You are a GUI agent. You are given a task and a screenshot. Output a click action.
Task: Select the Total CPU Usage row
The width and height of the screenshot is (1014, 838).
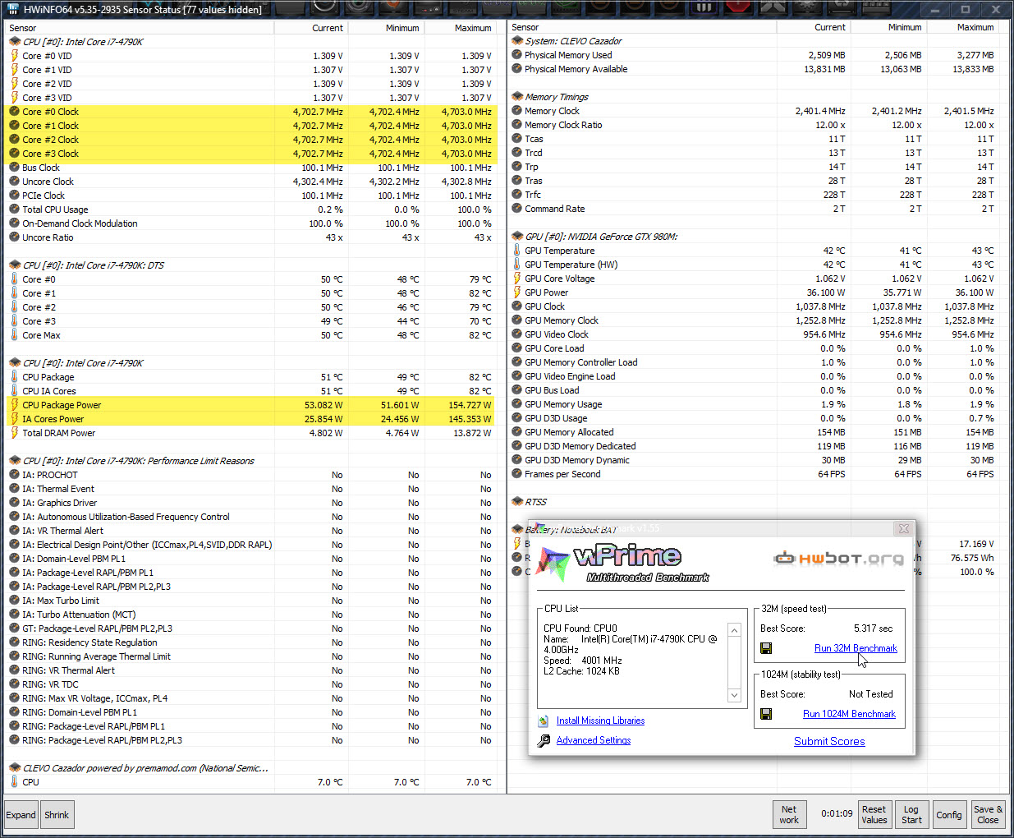point(251,209)
